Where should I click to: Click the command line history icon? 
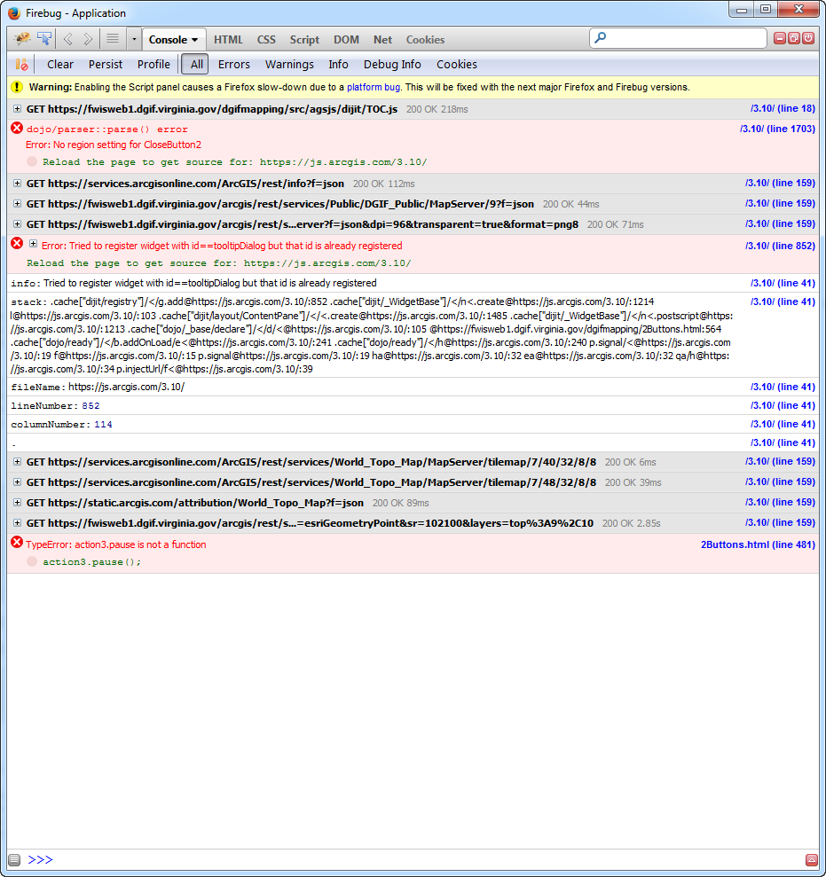coord(14,859)
